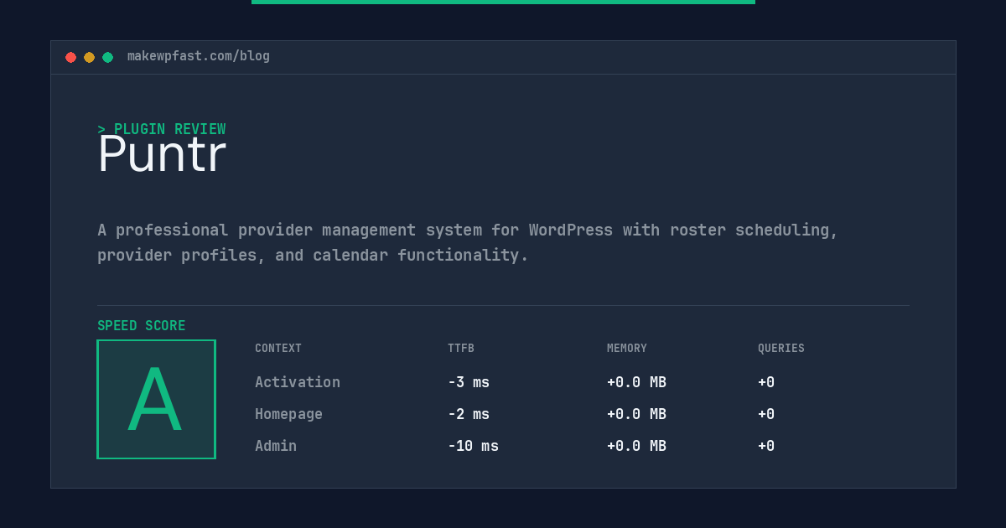The image size is (1006, 528).
Task: Click the Homepage queries value +0
Action: pos(766,414)
